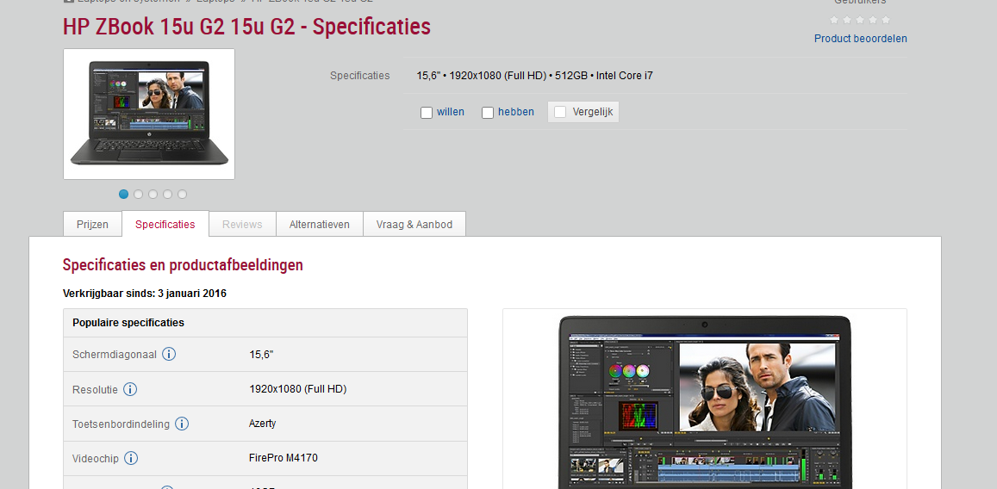
Task: Switch to the Prijzen tab
Action: tap(93, 224)
